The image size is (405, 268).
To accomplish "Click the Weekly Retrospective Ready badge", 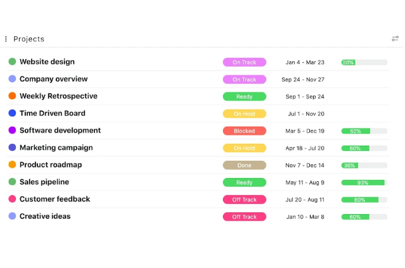I will pos(244,97).
